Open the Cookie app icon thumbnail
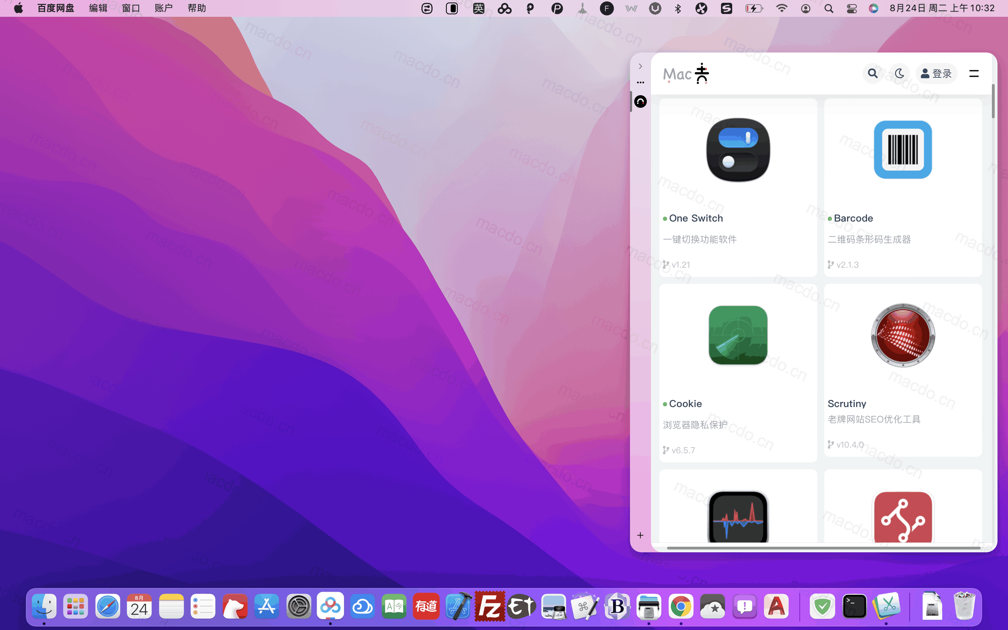 point(738,335)
